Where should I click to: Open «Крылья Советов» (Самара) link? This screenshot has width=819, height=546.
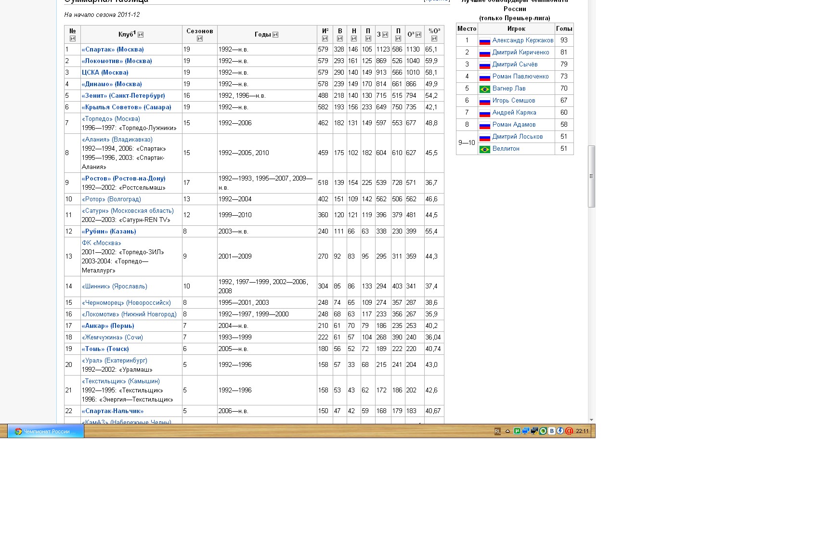(127, 107)
